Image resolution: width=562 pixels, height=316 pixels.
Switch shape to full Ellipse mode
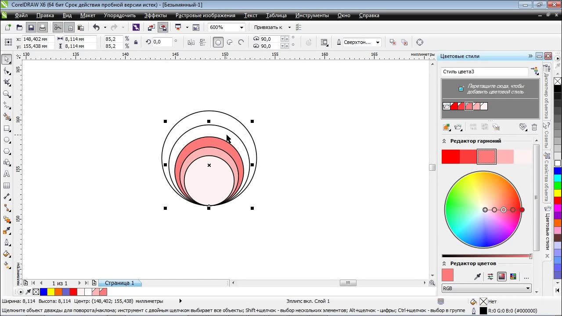218,42
